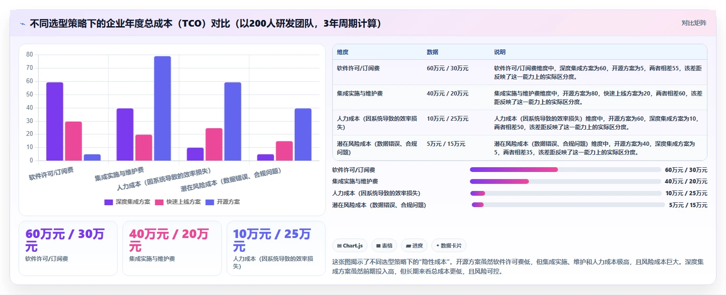Click the 潜在风险成本 progress bar
Image resolution: width=726 pixels, height=295 pixels.
pos(568,205)
